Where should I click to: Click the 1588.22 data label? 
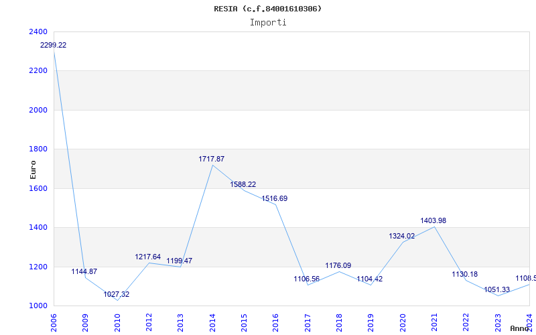point(243,185)
